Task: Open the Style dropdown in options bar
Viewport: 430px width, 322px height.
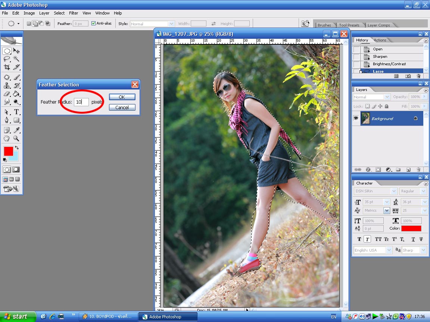Action: point(172,24)
